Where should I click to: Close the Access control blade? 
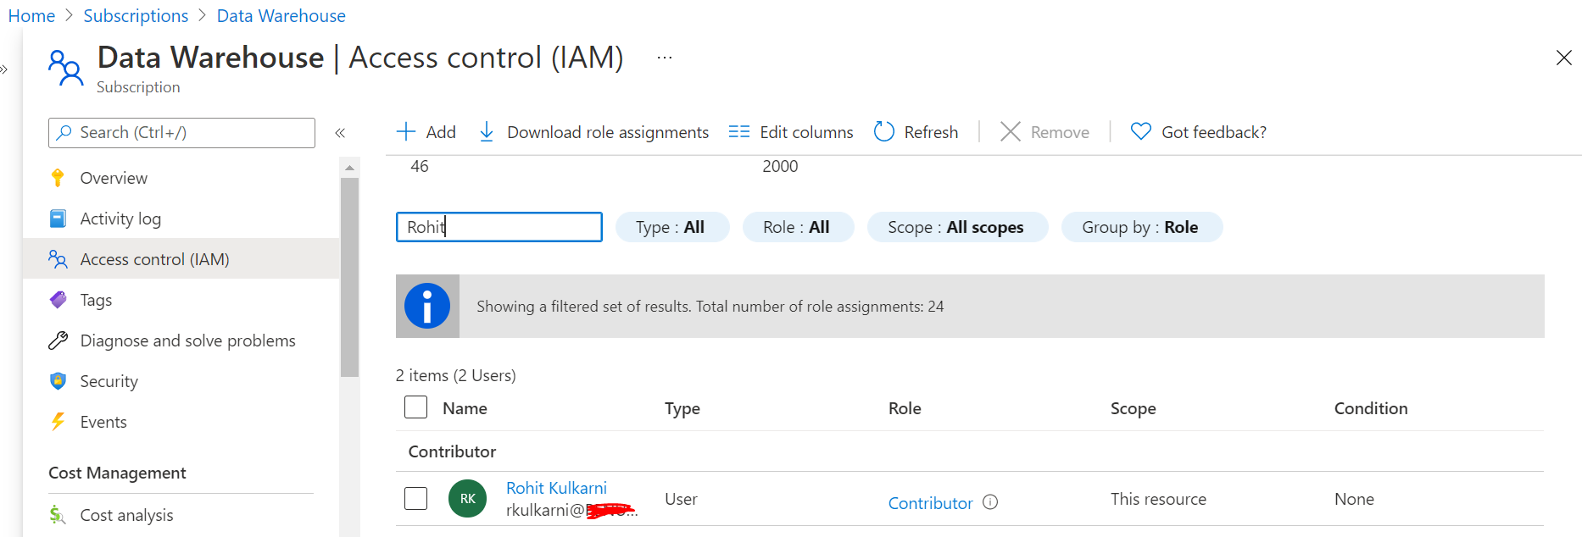pos(1564,58)
